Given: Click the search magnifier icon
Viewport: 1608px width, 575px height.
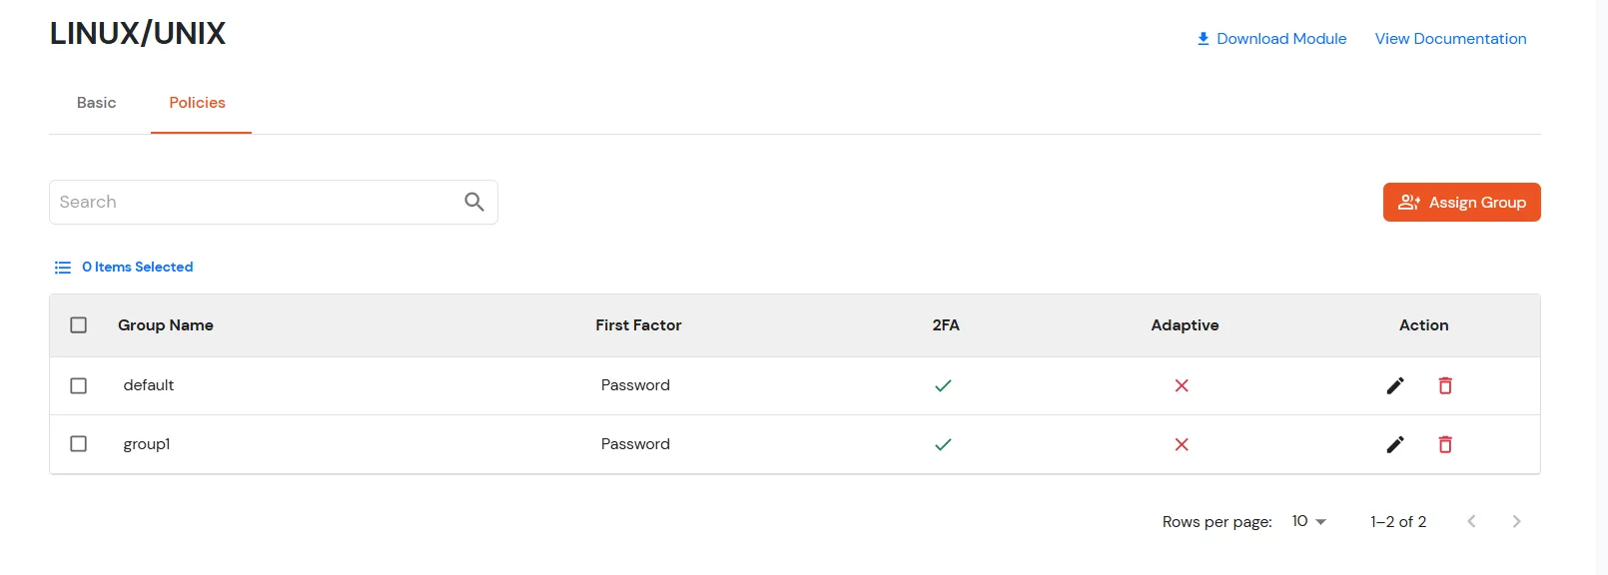Looking at the screenshot, I should (473, 202).
